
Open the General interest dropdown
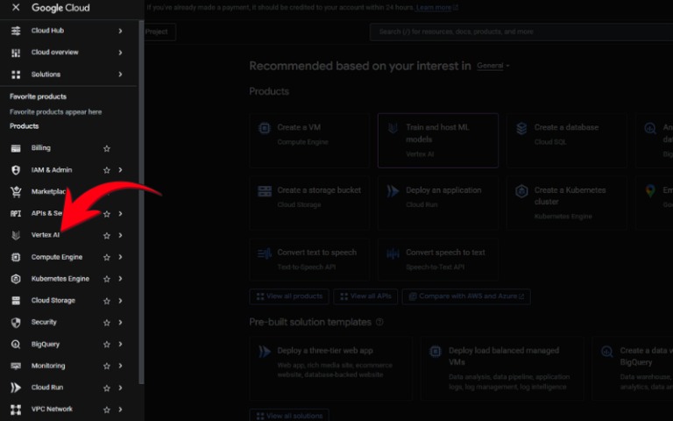tap(493, 66)
